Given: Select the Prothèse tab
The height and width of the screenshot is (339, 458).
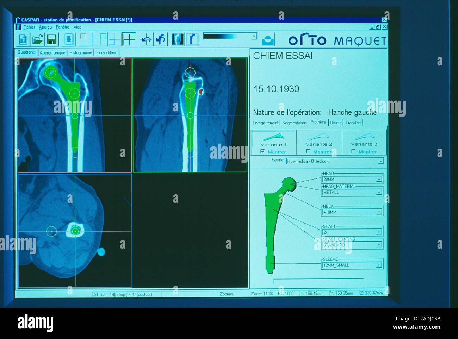Looking at the screenshot, I should pos(318,122).
